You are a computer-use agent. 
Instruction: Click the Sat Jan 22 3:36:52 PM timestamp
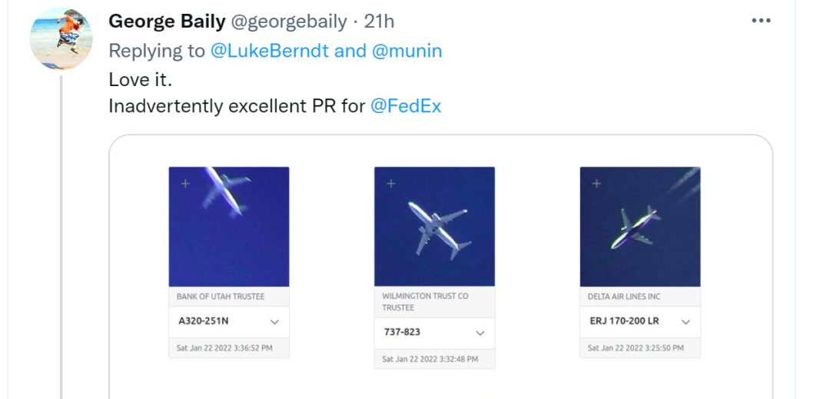coord(224,348)
